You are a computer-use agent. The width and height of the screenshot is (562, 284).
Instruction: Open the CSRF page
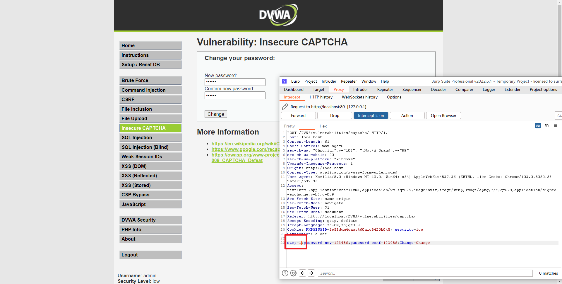[x=150, y=99]
